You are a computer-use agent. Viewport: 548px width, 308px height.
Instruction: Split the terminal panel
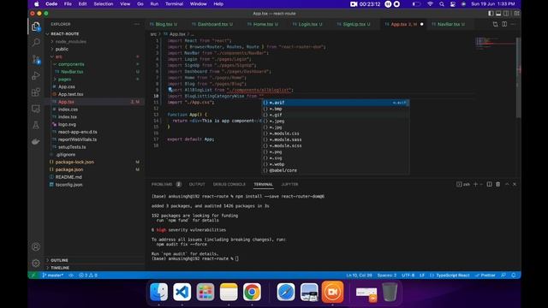click(x=489, y=184)
